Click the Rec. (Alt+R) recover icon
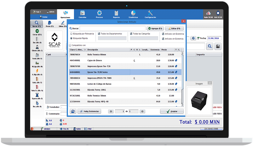Viewport: 253px width, 146px height. coord(37,103)
